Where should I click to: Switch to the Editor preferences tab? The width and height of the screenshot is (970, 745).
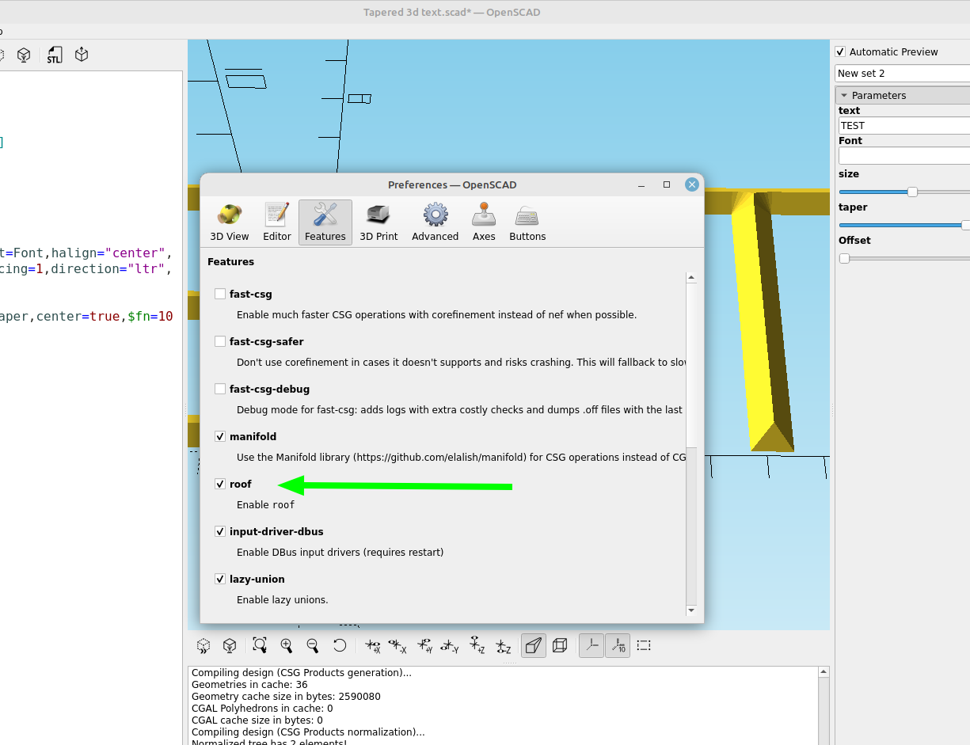pos(276,222)
